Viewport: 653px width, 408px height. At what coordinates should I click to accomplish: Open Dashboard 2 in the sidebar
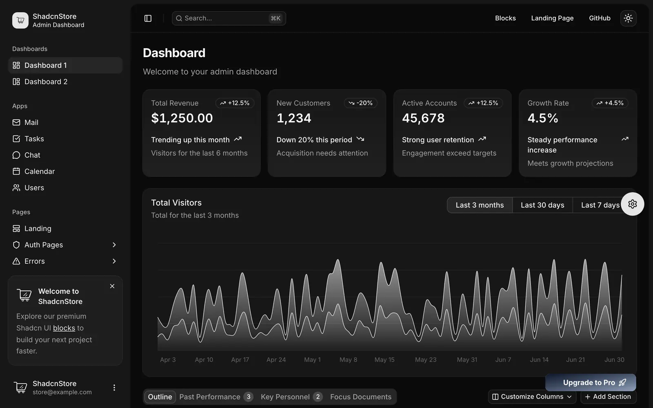click(x=65, y=82)
